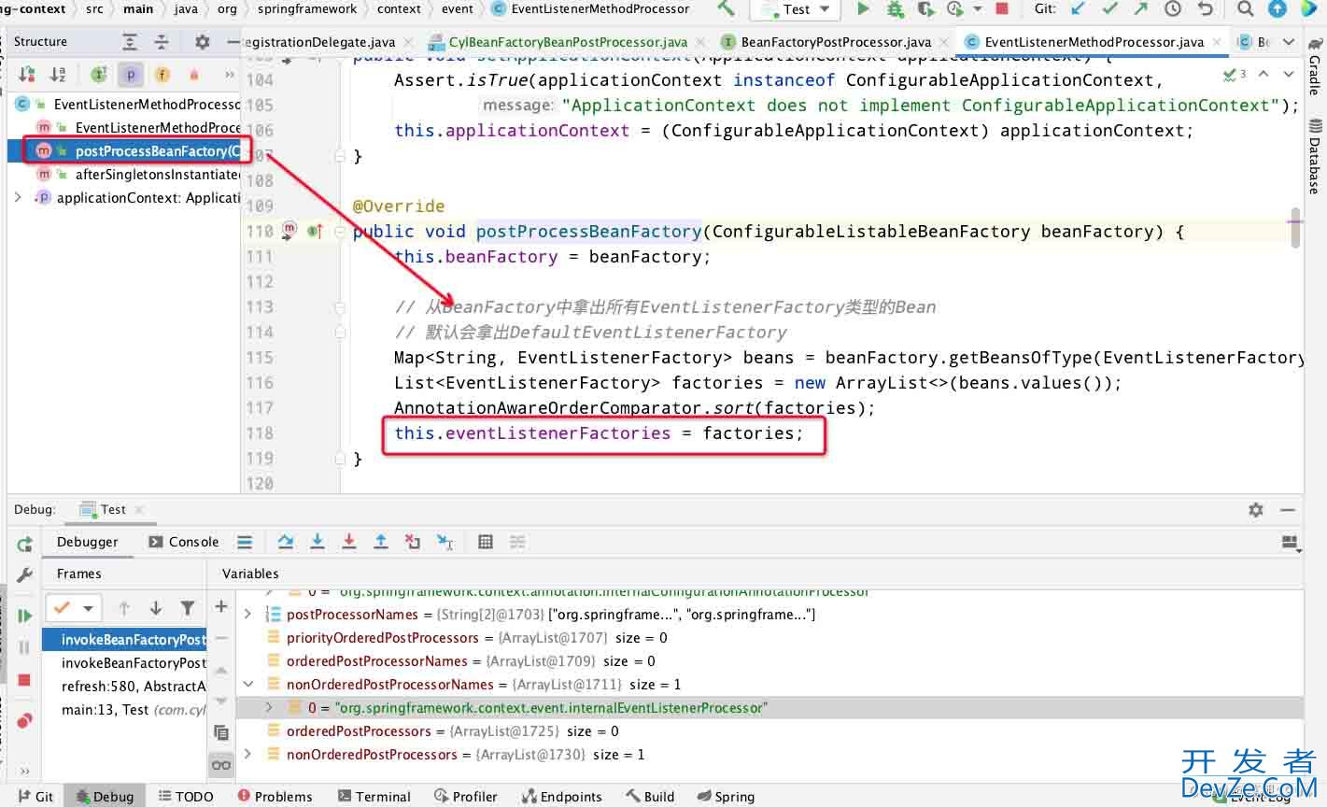Open Search Everywhere magnifier
This screenshot has height=808, width=1327.
click(x=1246, y=8)
